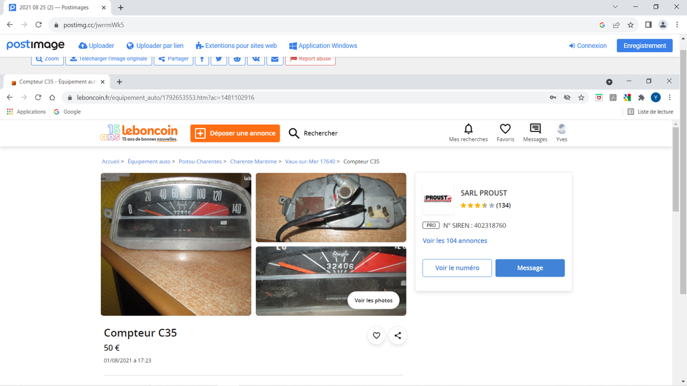This screenshot has width=687, height=386.
Task: Toggle the side panel in outer Chrome toolbar
Action: [648, 25]
